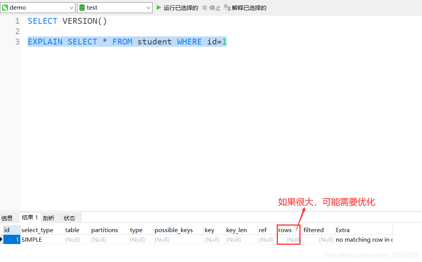The image size is (422, 262).
Task: Click the filtered column header
Action: click(319, 230)
